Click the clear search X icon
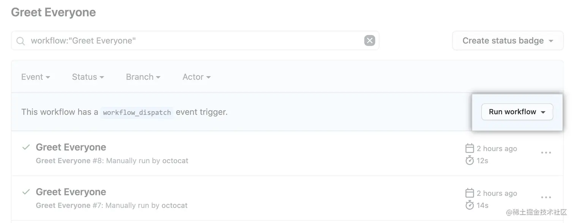 coord(369,41)
